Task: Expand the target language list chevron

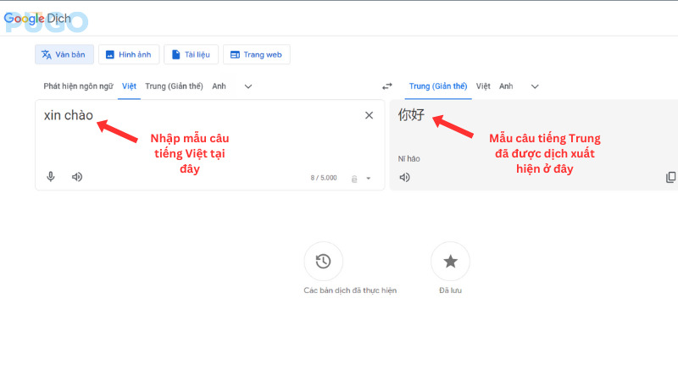Action: (535, 86)
